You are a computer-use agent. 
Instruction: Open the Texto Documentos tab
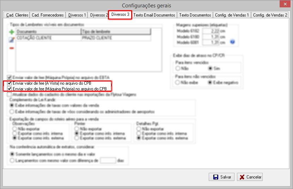click(x=195, y=15)
